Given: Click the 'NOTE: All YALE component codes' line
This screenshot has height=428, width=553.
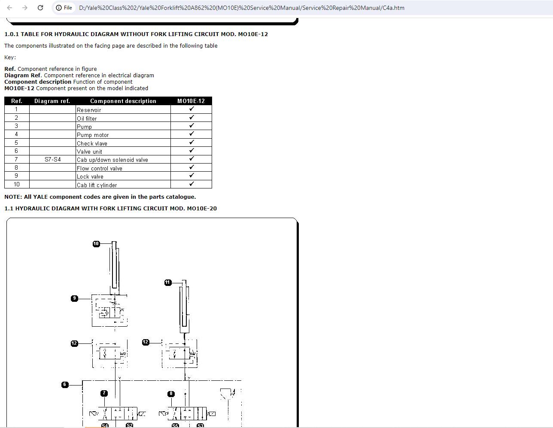Looking at the screenshot, I should tap(100, 197).
